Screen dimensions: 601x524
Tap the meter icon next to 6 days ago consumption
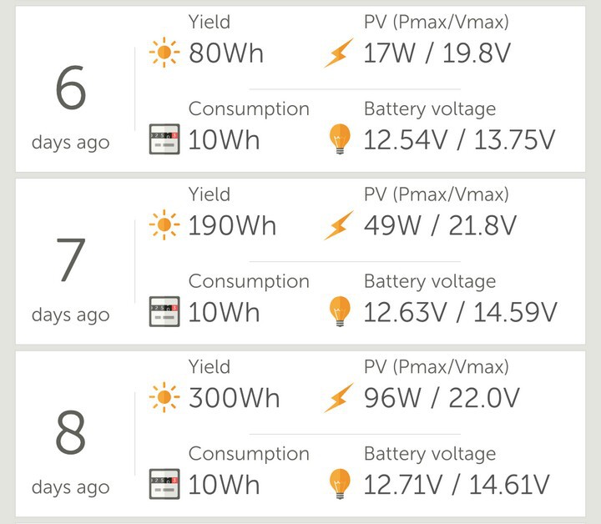click(x=164, y=139)
